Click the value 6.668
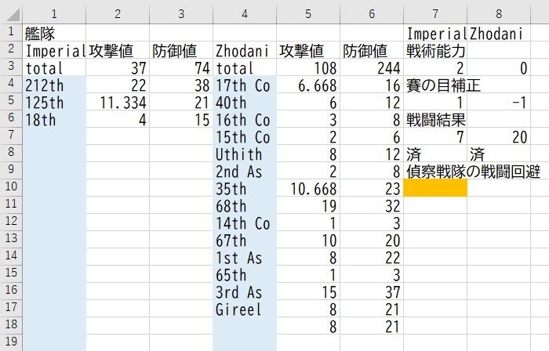 click(308, 85)
